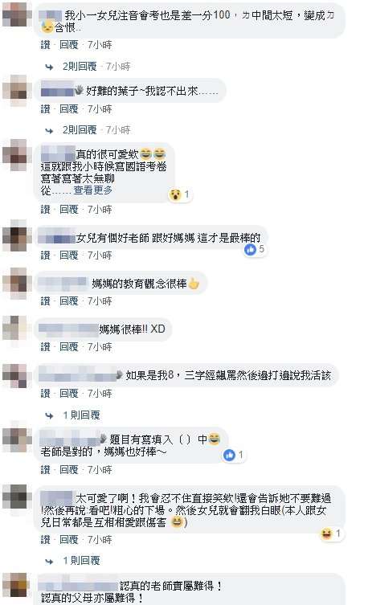Image resolution: width=368 pixels, height=605 pixels.
Task: Like the 女兒有個好老師 comment with 讚
Action: (x=45, y=255)
